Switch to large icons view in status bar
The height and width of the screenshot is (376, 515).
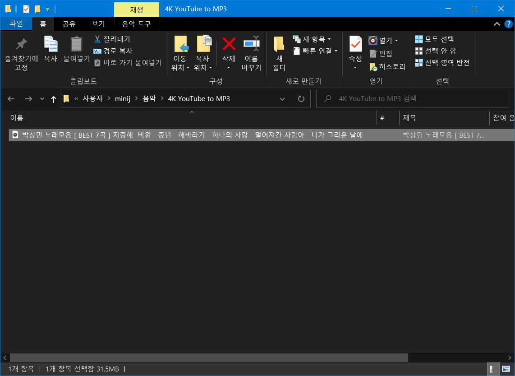coord(506,369)
